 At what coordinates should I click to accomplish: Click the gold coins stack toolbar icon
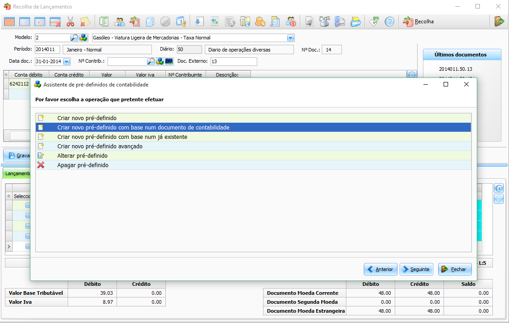[260, 22]
